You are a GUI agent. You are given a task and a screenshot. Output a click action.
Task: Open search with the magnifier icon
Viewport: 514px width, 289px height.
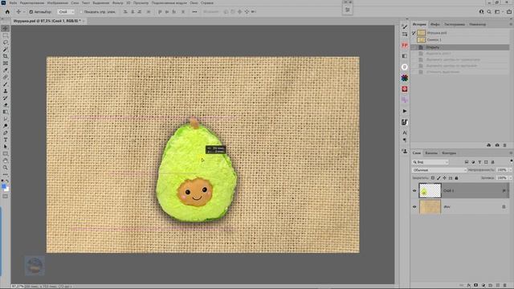[x=489, y=12]
